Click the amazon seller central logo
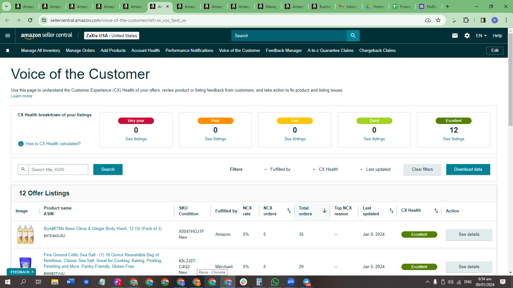Image resolution: width=513 pixels, height=288 pixels. coord(47,36)
